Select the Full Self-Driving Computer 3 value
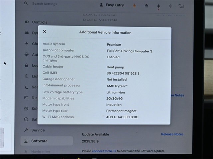The width and height of the screenshot is (213, 159). click(x=129, y=51)
